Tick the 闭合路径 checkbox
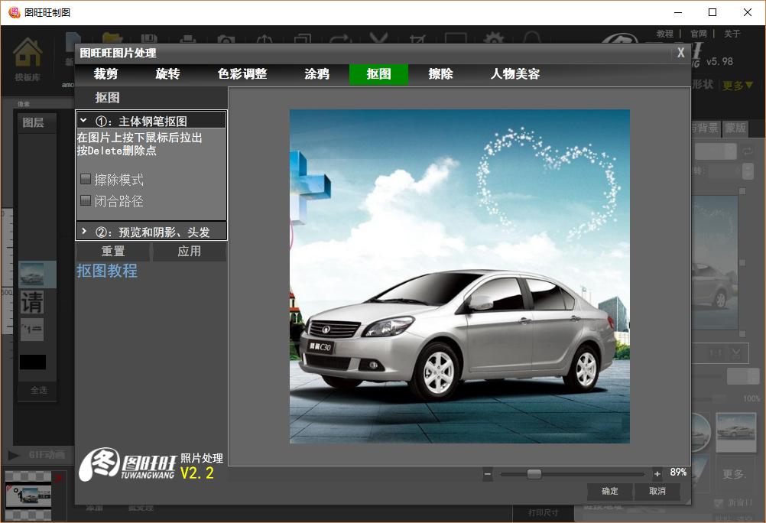 click(x=86, y=201)
